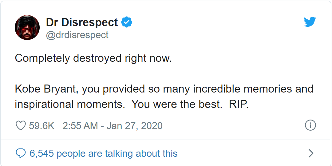Click the Twitter bird logo
Screen dimensions: 332x166
pos(310,22)
